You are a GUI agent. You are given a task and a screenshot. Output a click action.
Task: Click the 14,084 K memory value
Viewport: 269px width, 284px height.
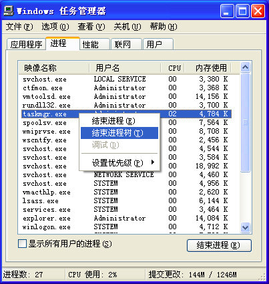coord(212,218)
